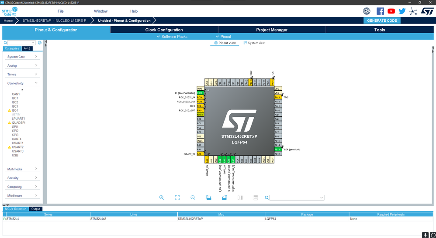Viewport: 436px width, 238px height.
Task: Switch to Clock Configuration tab
Action: pyautogui.click(x=164, y=30)
